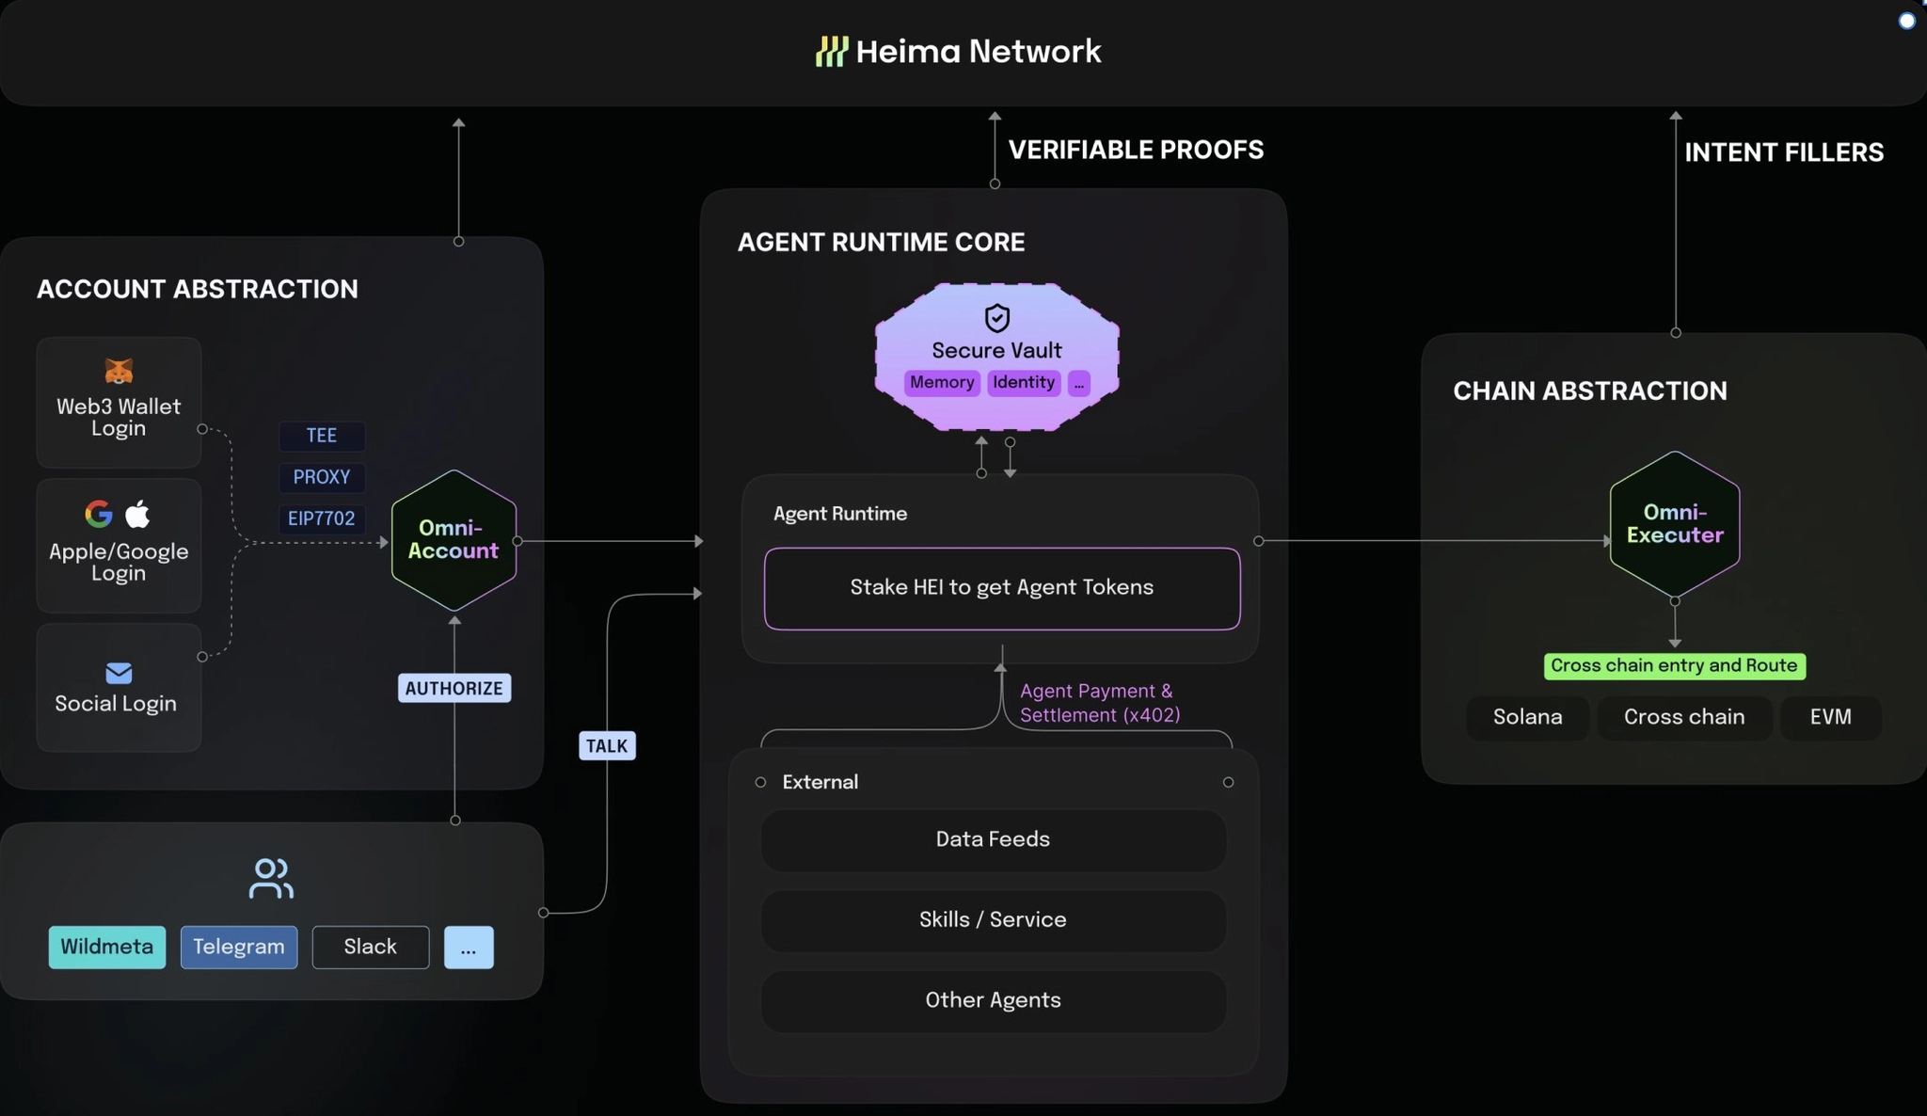The image size is (1927, 1116).
Task: Click the green Cross chain entry and Route label
Action: pyautogui.click(x=1674, y=666)
